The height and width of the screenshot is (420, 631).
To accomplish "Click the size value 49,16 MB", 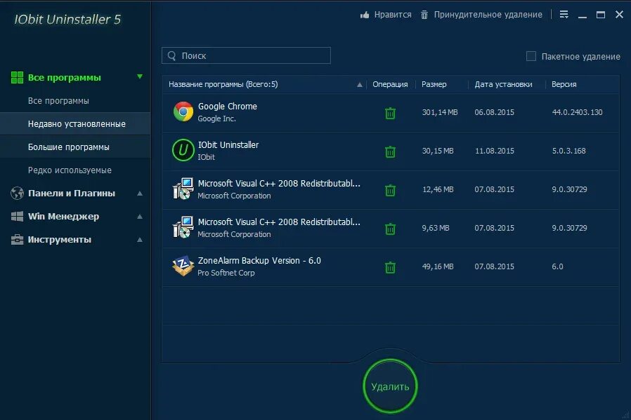I will click(438, 266).
